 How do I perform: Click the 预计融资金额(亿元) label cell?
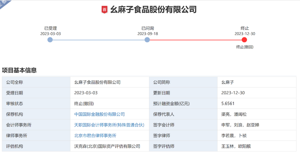183,104
